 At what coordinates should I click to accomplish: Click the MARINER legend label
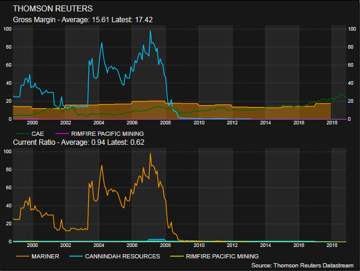45,257
